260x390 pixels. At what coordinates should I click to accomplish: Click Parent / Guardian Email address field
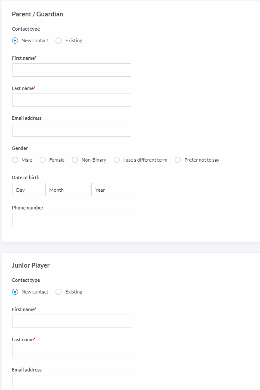point(71,130)
